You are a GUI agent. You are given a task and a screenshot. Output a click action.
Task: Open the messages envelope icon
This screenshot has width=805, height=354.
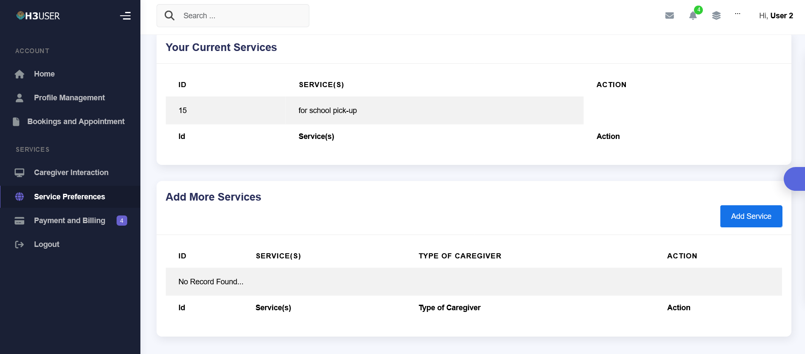(x=669, y=16)
